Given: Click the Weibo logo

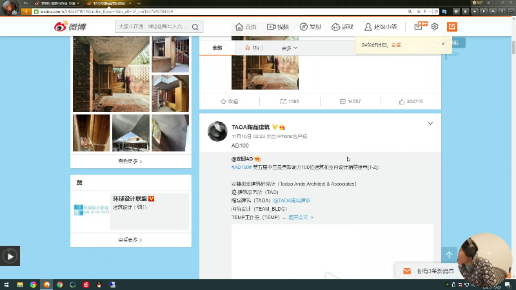Looking at the screenshot, I should coord(70,26).
